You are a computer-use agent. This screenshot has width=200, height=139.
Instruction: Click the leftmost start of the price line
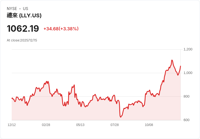tap(12, 98)
